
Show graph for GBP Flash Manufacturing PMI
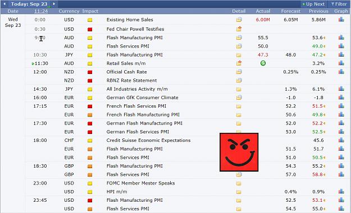[x=341, y=165]
